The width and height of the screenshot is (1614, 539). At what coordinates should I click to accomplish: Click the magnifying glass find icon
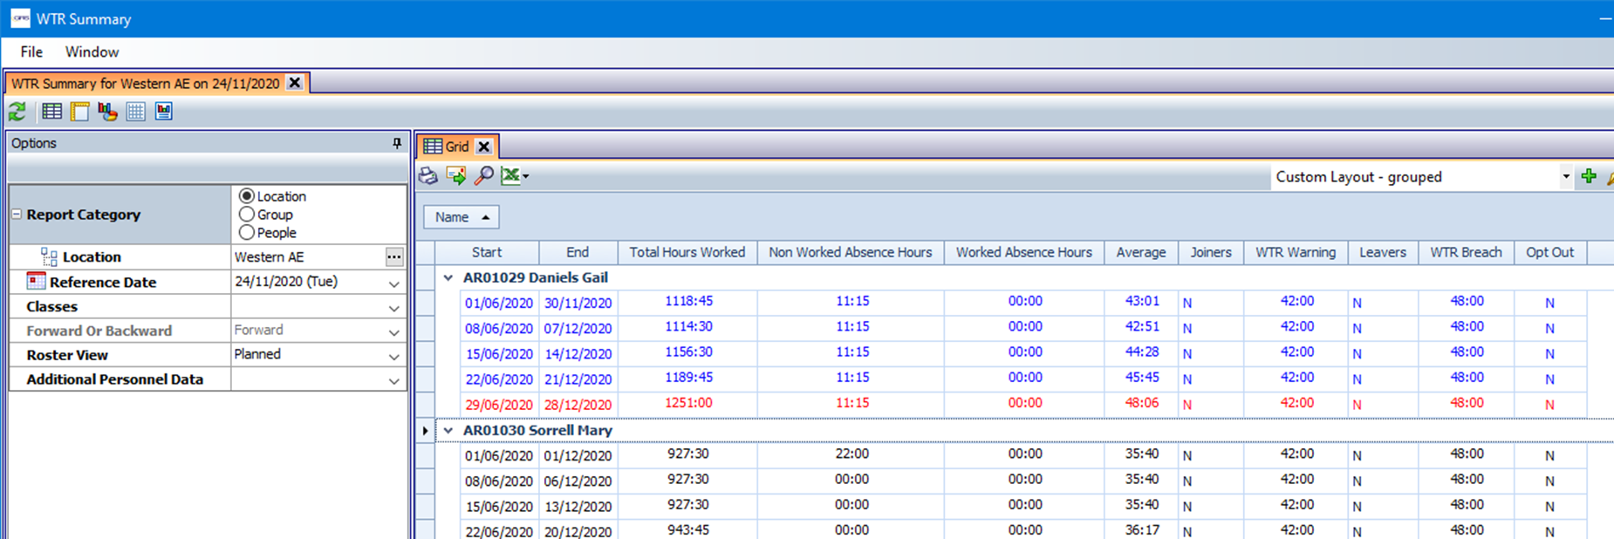[x=483, y=176]
